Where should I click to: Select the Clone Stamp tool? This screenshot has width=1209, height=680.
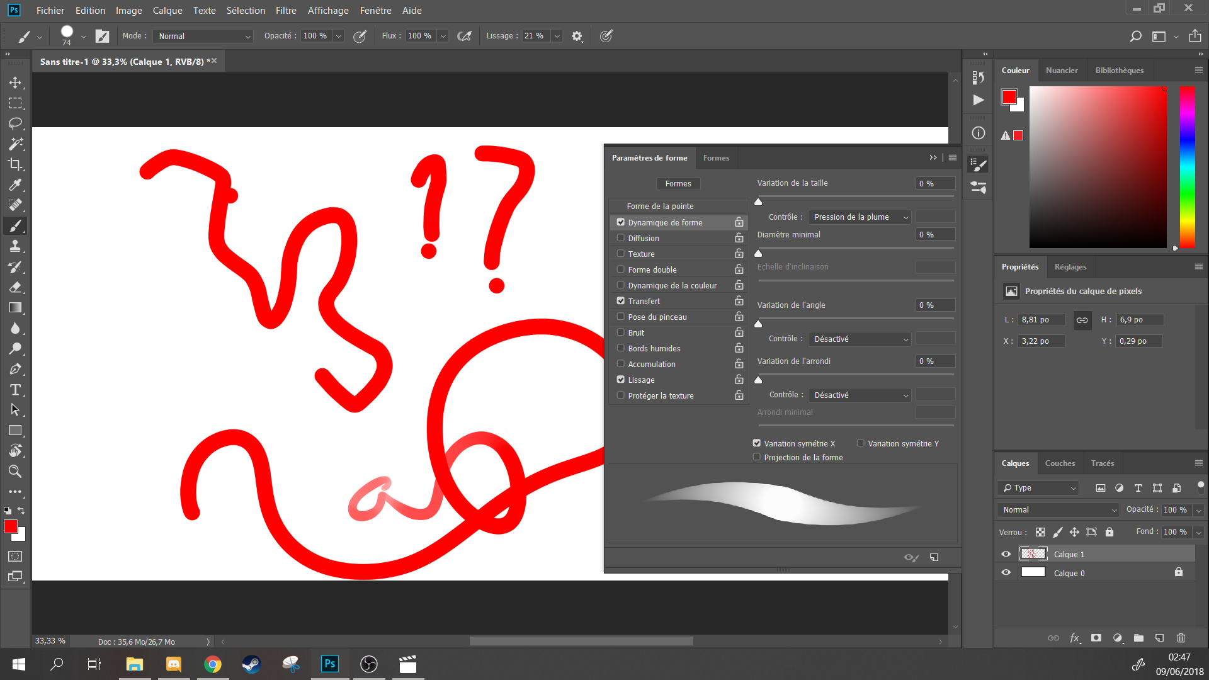click(16, 246)
